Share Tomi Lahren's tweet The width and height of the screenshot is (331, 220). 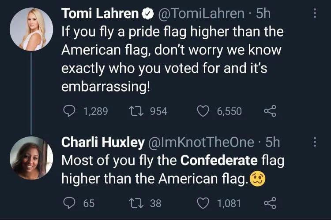(269, 111)
